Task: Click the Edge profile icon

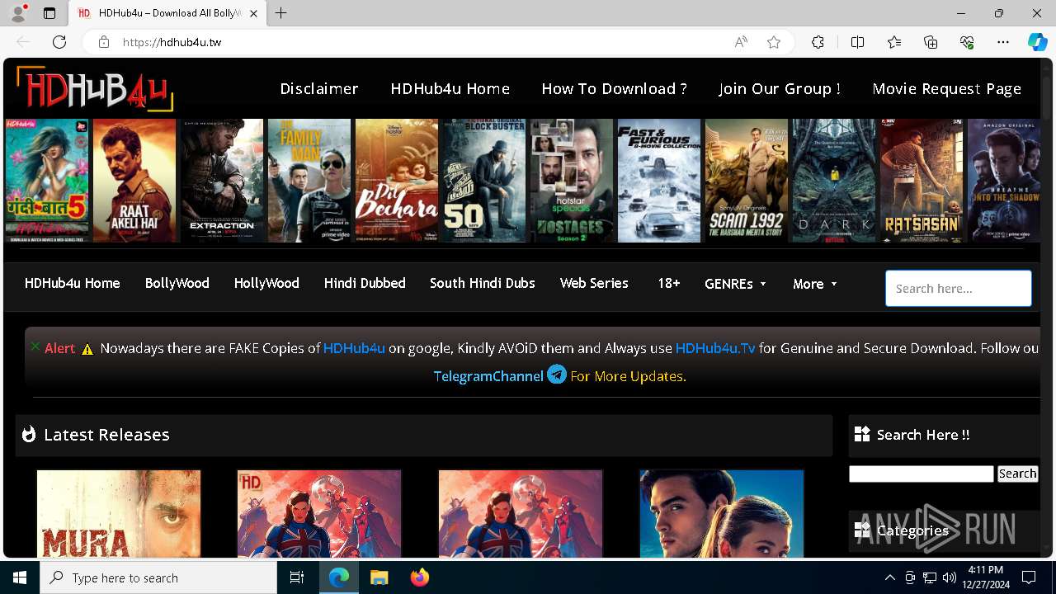Action: (x=18, y=13)
